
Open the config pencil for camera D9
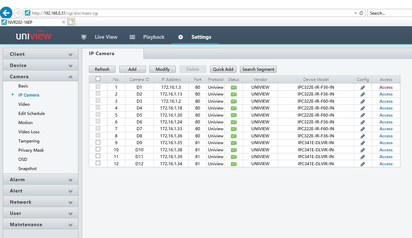tap(363, 143)
